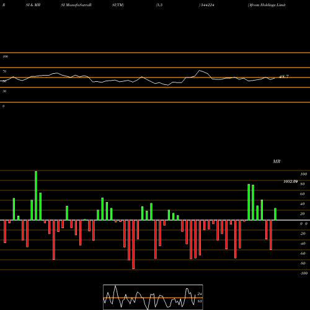The image size is (310, 310).
Task: Click the 'SI(TM)' header text
Action: tap(118, 5)
